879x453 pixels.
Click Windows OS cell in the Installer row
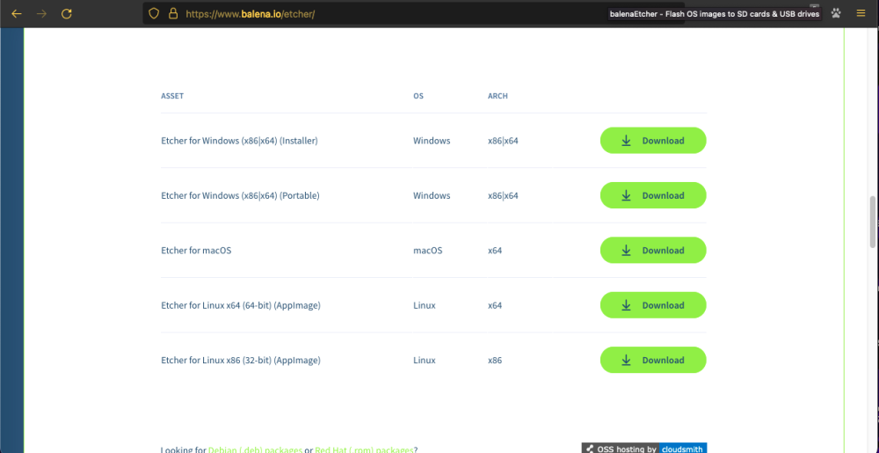(x=432, y=141)
